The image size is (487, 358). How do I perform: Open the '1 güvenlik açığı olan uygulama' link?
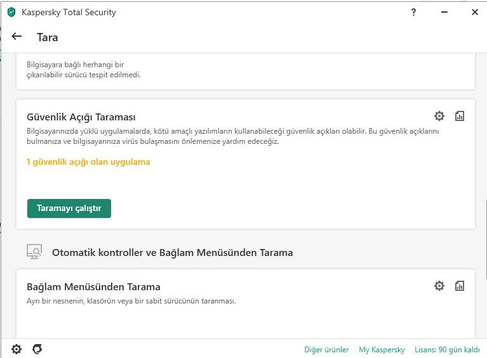(88, 162)
